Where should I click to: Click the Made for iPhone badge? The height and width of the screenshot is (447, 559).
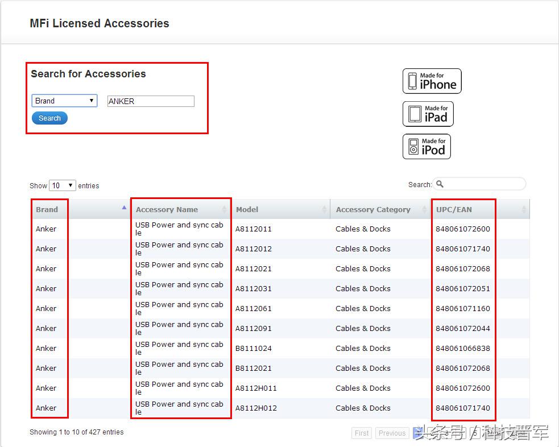(x=432, y=81)
